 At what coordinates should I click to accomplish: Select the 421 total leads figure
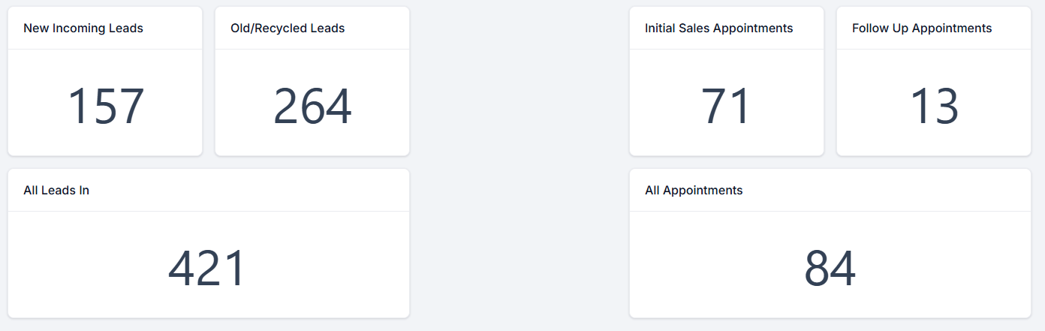[x=207, y=268]
